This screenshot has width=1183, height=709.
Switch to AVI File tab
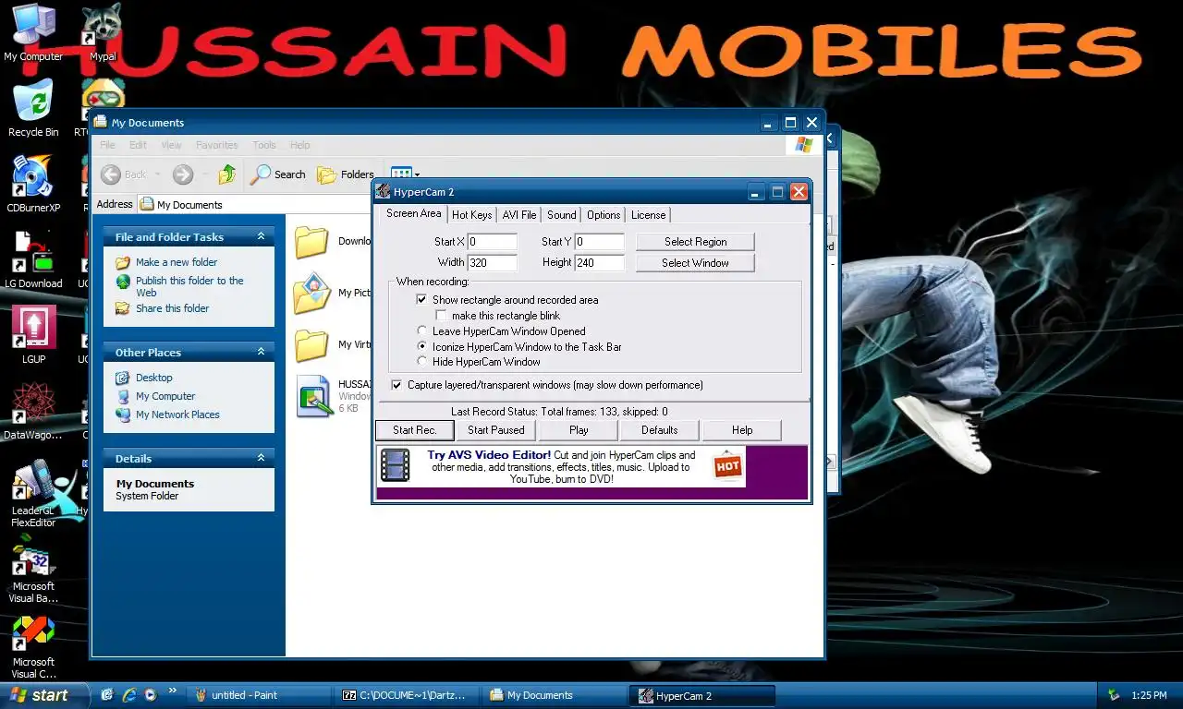519,215
